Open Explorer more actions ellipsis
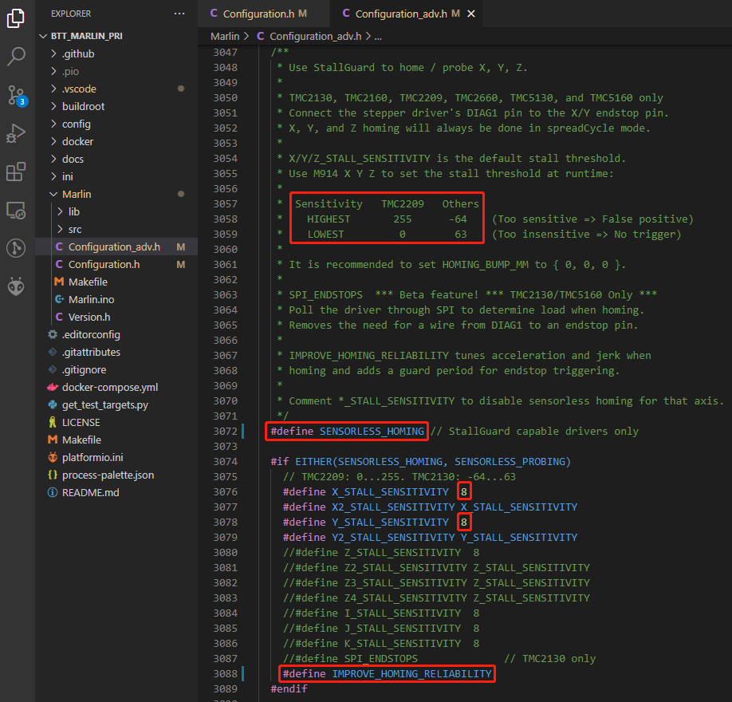This screenshot has width=732, height=702. (179, 14)
